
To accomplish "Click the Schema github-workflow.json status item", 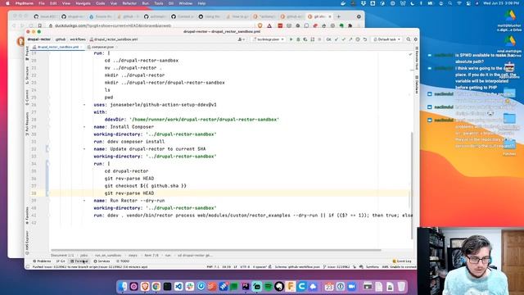I will 297,267.
